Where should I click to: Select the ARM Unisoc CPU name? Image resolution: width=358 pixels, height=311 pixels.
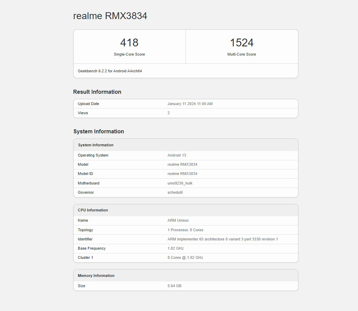(178, 220)
